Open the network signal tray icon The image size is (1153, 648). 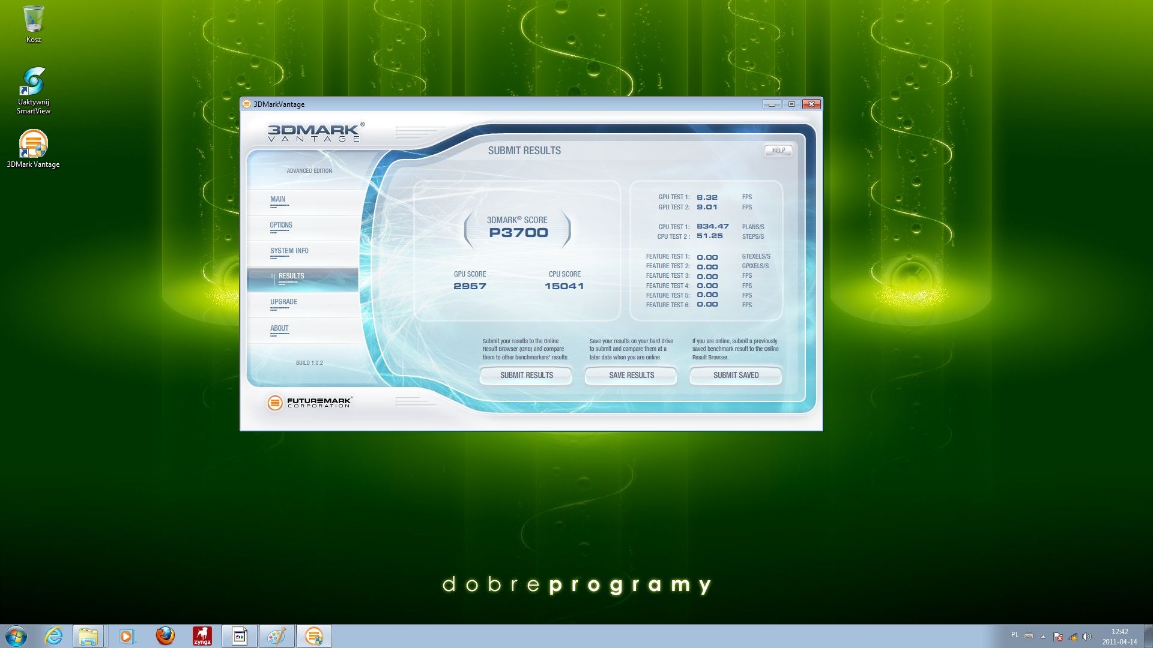point(1073,637)
